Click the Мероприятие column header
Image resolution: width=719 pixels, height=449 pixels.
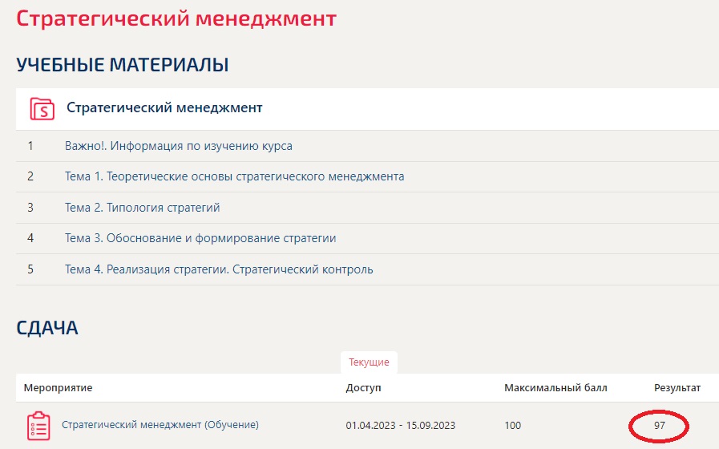click(58, 388)
